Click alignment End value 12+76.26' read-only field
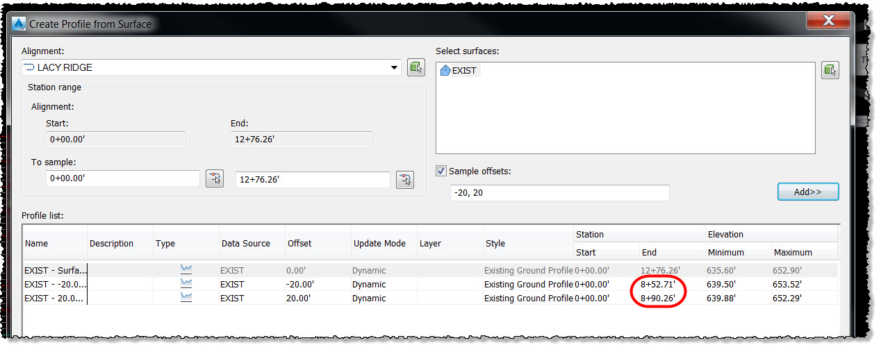 (x=302, y=140)
